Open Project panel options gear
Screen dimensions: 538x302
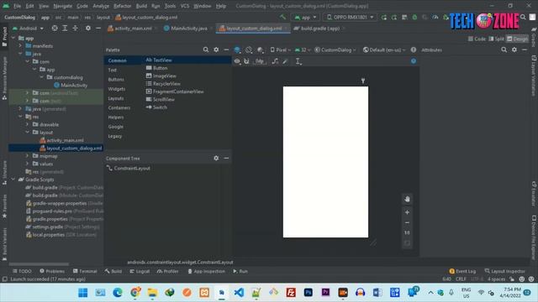click(x=88, y=28)
